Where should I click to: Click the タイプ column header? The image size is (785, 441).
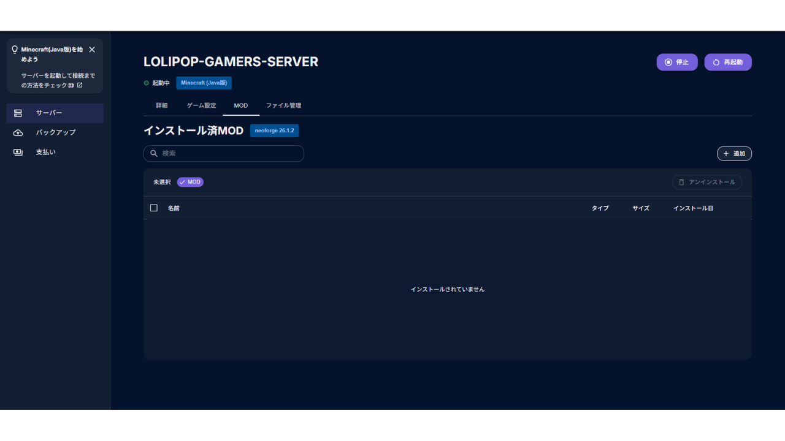point(600,208)
